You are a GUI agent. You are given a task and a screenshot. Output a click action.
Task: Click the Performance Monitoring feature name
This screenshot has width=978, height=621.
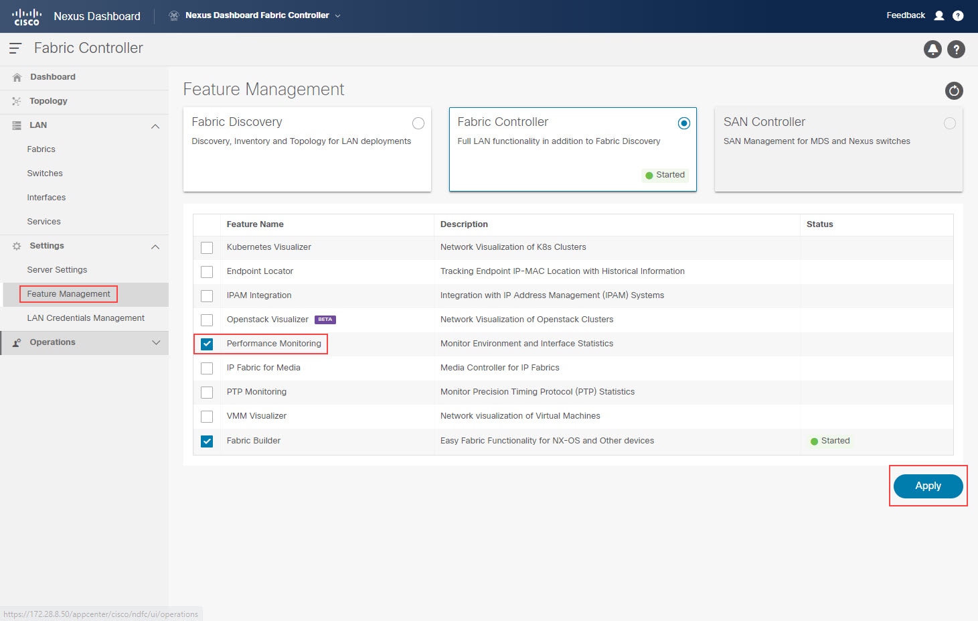(x=274, y=344)
